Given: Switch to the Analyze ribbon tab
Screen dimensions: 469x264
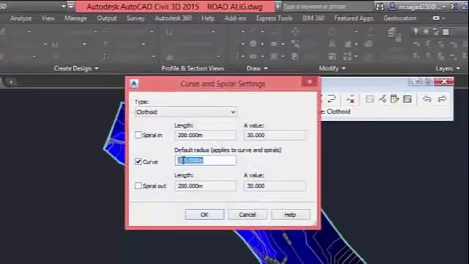Looking at the screenshot, I should click(x=21, y=18).
